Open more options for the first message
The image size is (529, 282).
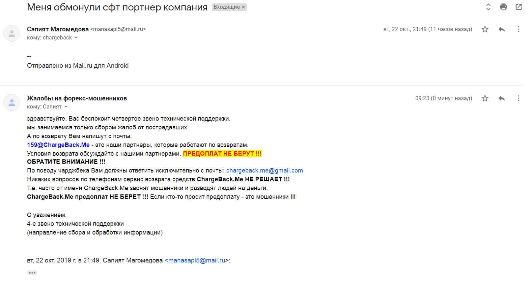(x=519, y=29)
